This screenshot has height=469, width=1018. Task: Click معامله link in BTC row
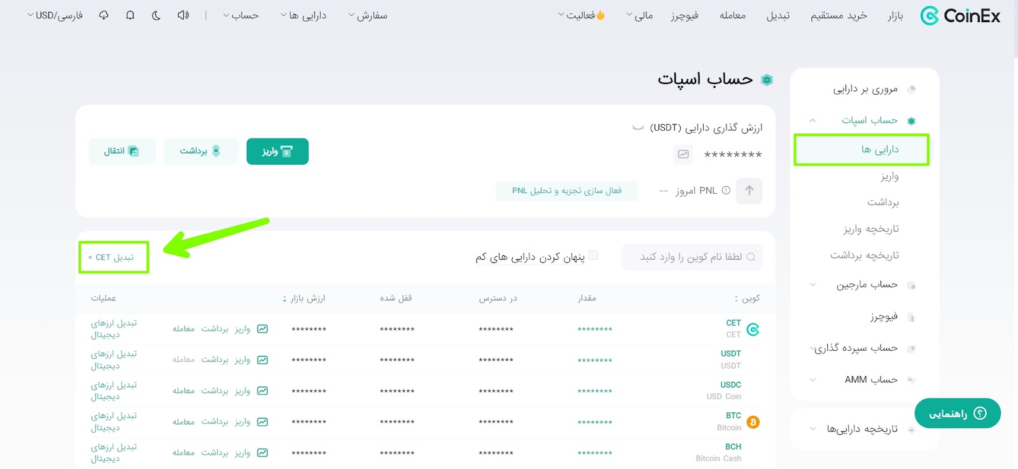tap(183, 422)
